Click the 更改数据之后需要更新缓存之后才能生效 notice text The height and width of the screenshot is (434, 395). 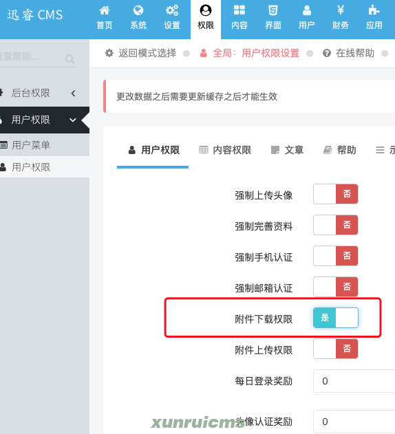point(197,96)
